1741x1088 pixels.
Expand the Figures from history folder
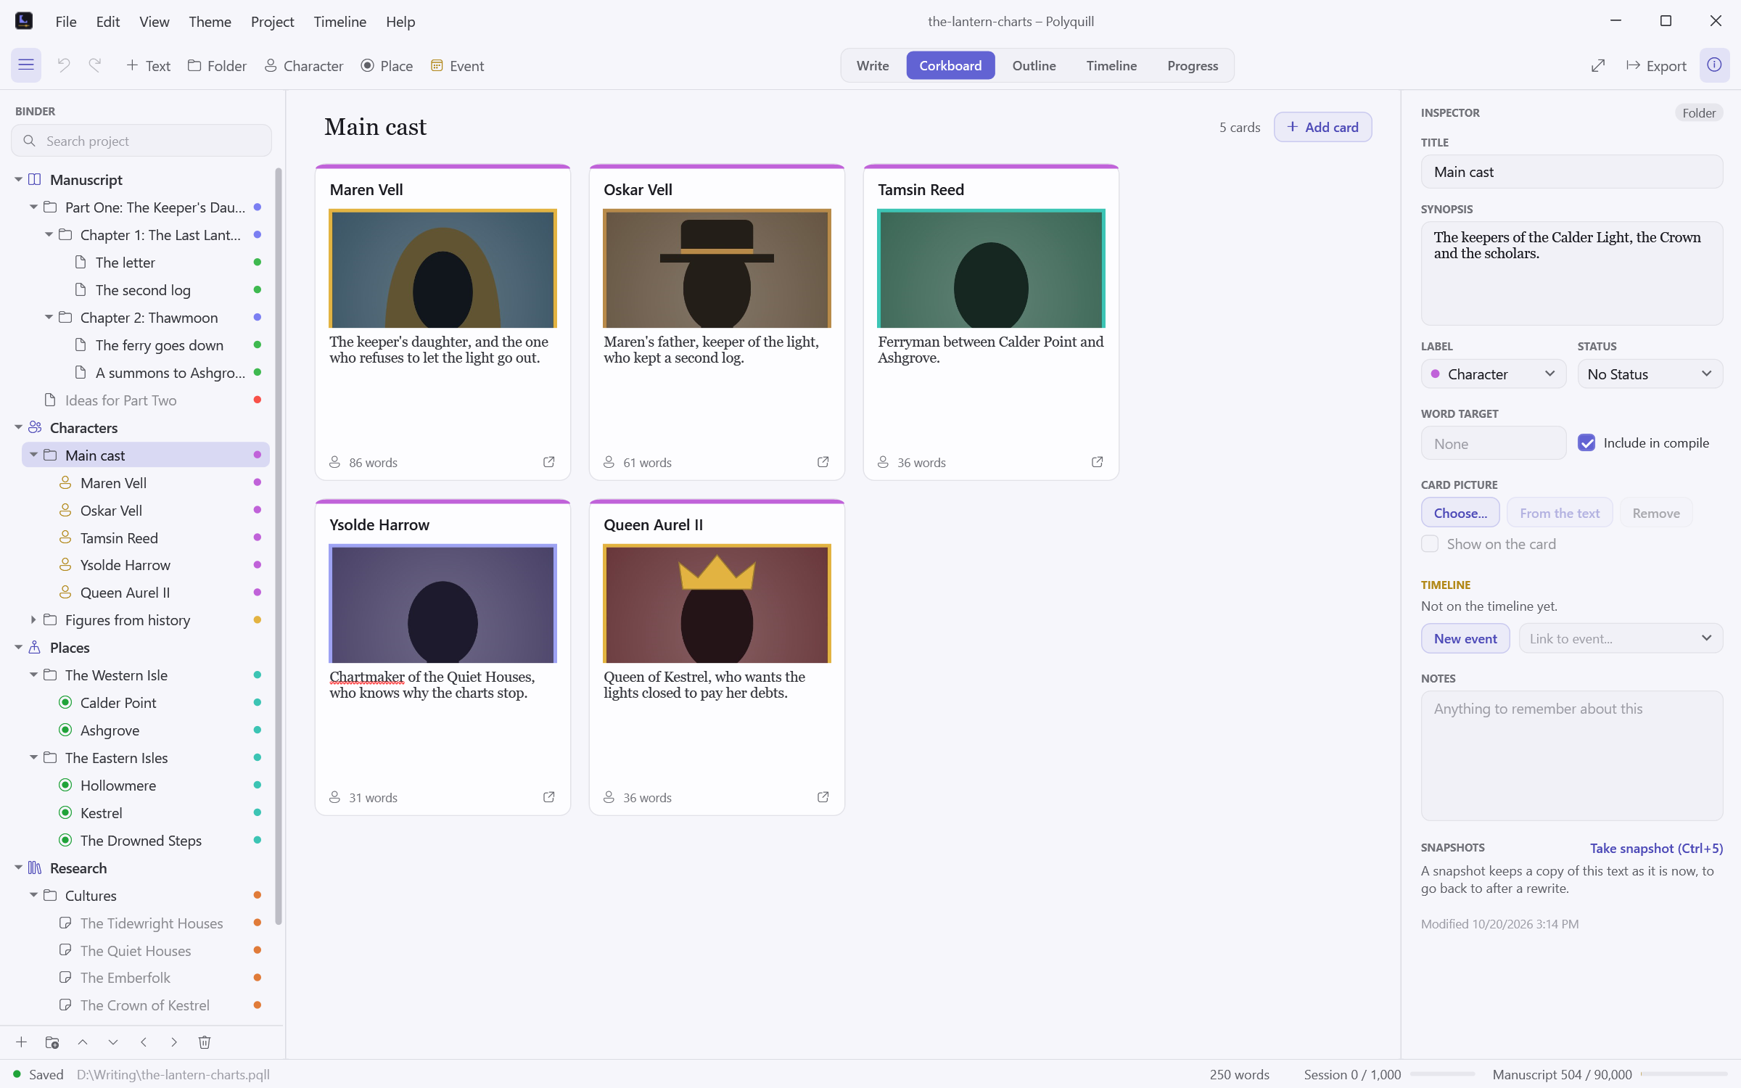point(33,620)
